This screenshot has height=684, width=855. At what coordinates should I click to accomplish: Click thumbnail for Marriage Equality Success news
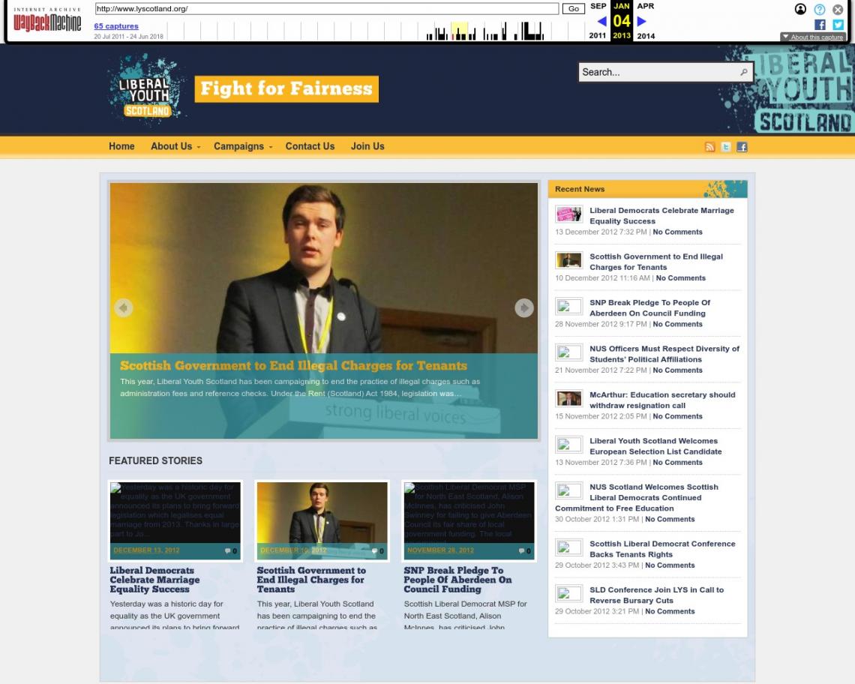(568, 214)
